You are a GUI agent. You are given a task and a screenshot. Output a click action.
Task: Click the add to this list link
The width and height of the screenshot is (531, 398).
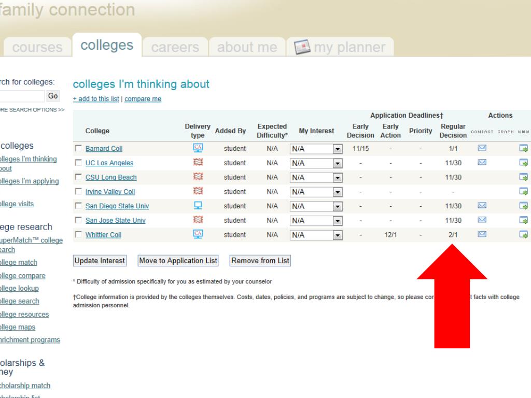click(x=96, y=99)
